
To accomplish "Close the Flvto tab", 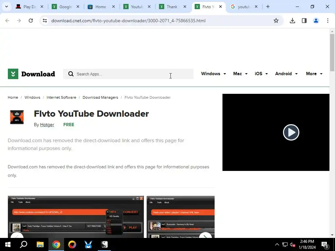I will (x=220, y=7).
